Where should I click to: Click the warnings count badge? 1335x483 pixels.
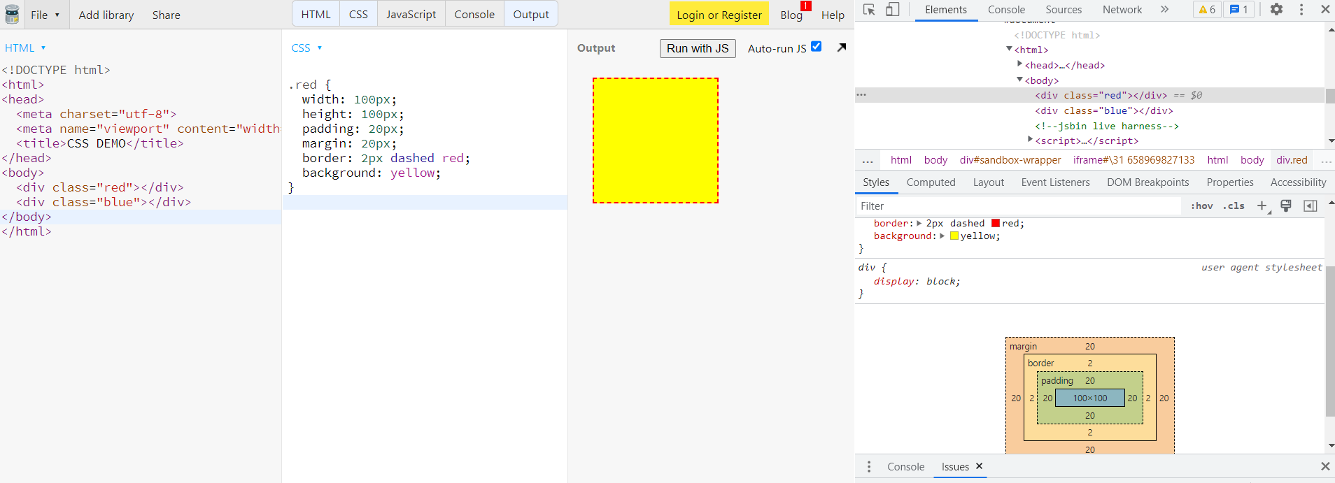(1207, 10)
